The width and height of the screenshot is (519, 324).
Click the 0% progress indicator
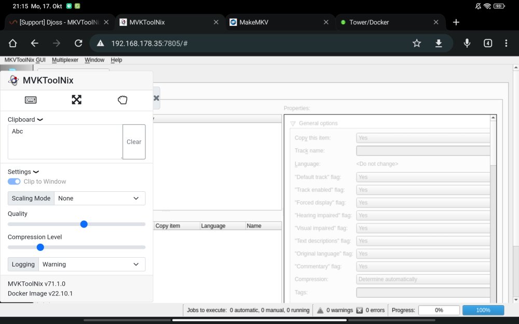(439, 310)
